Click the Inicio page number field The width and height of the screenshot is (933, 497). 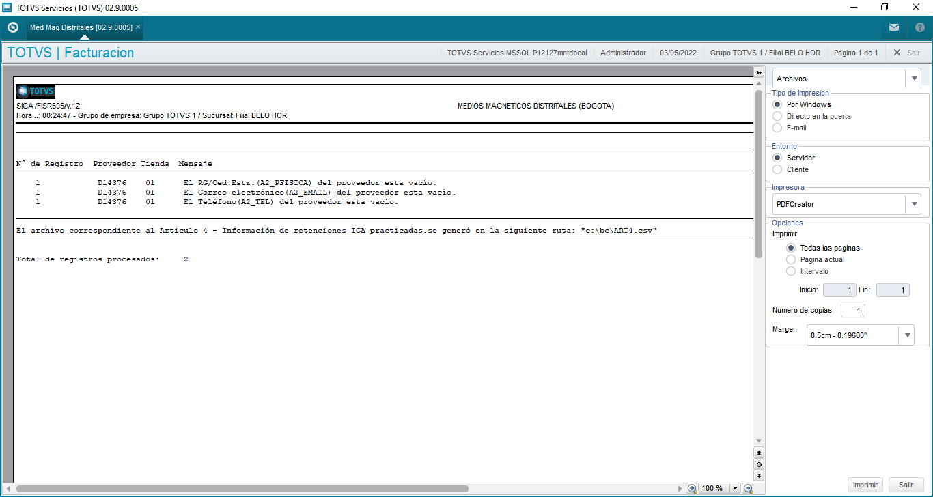tap(839, 290)
